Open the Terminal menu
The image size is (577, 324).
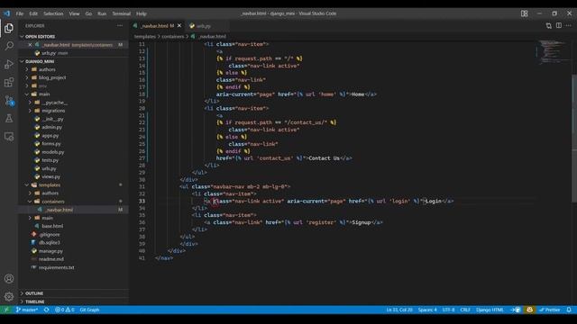(121, 13)
